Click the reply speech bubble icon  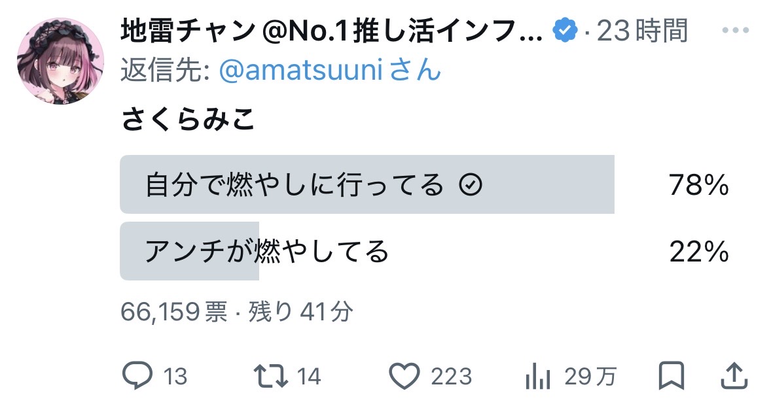[x=137, y=376]
